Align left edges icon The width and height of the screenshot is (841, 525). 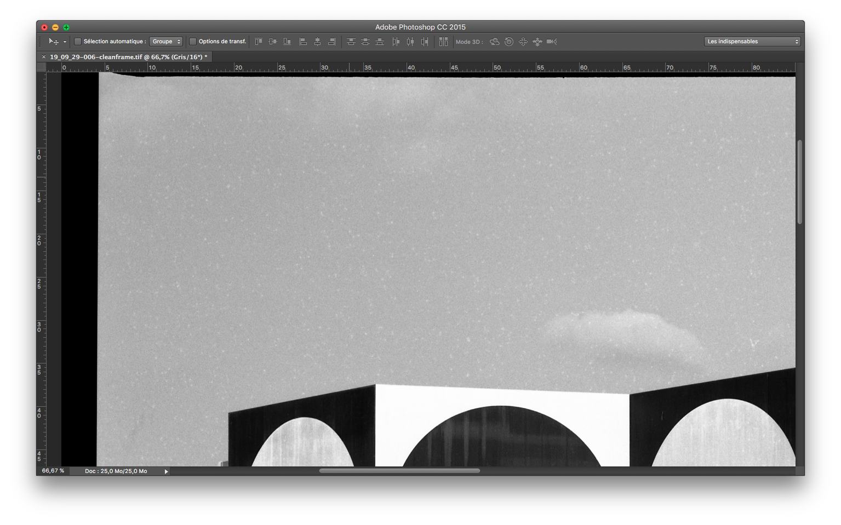point(303,42)
